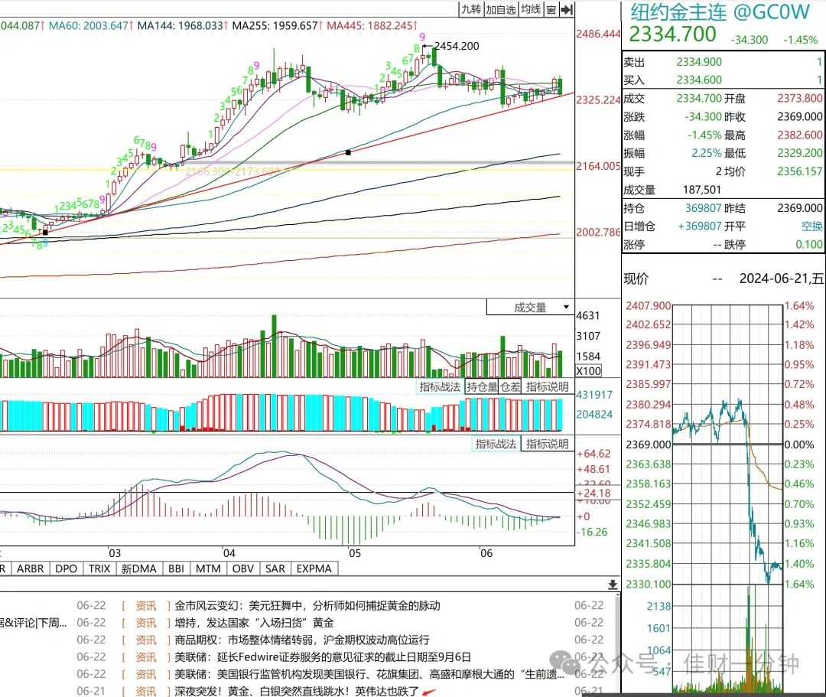
Task: Click the 03 month marker on time axis
Action: pyautogui.click(x=114, y=553)
